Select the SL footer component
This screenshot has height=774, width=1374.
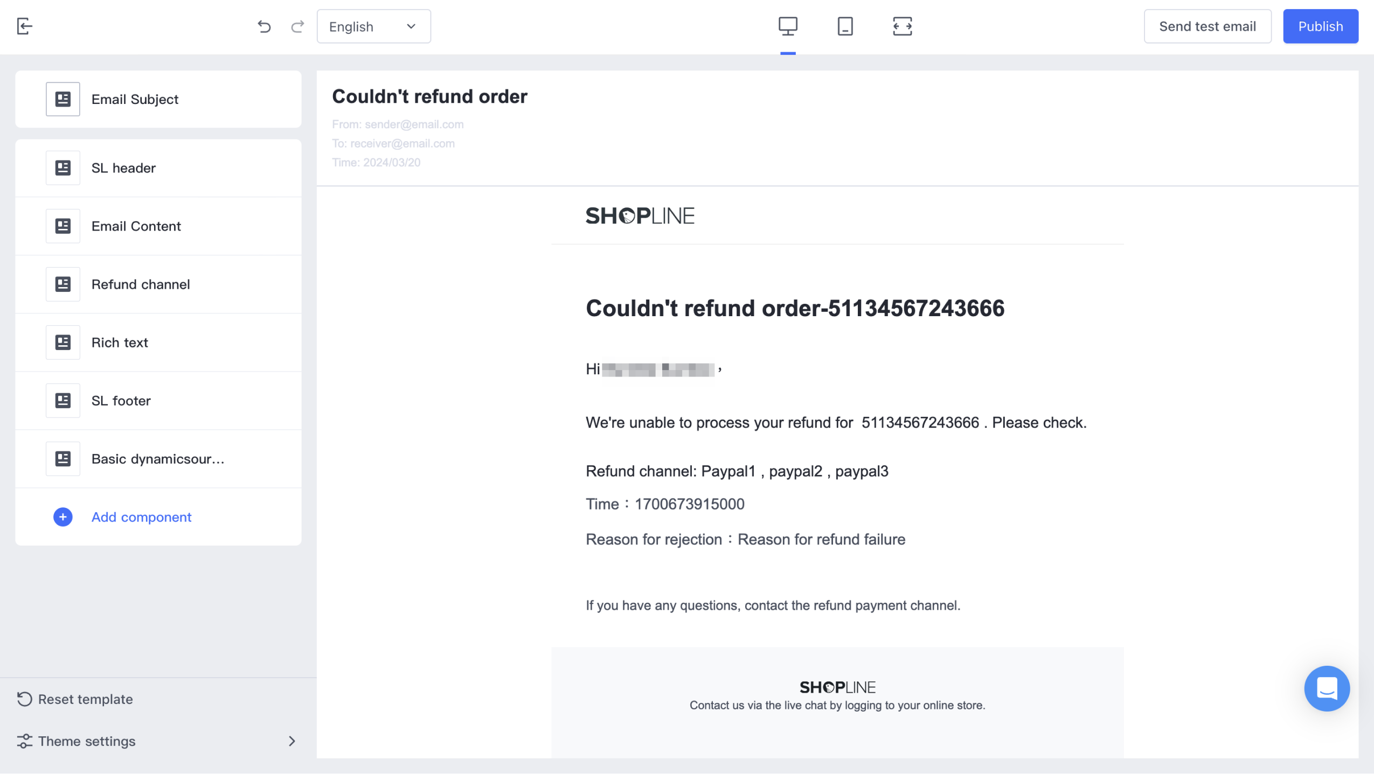158,401
